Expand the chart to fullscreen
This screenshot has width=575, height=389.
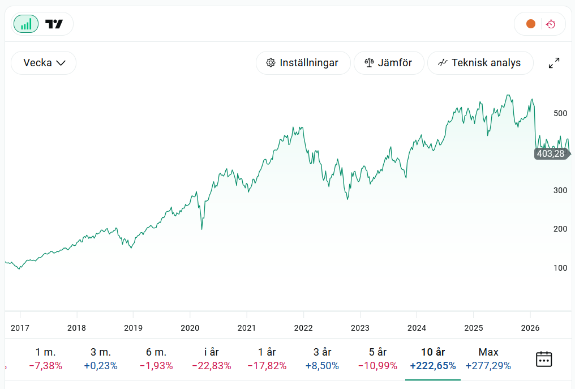tap(554, 63)
